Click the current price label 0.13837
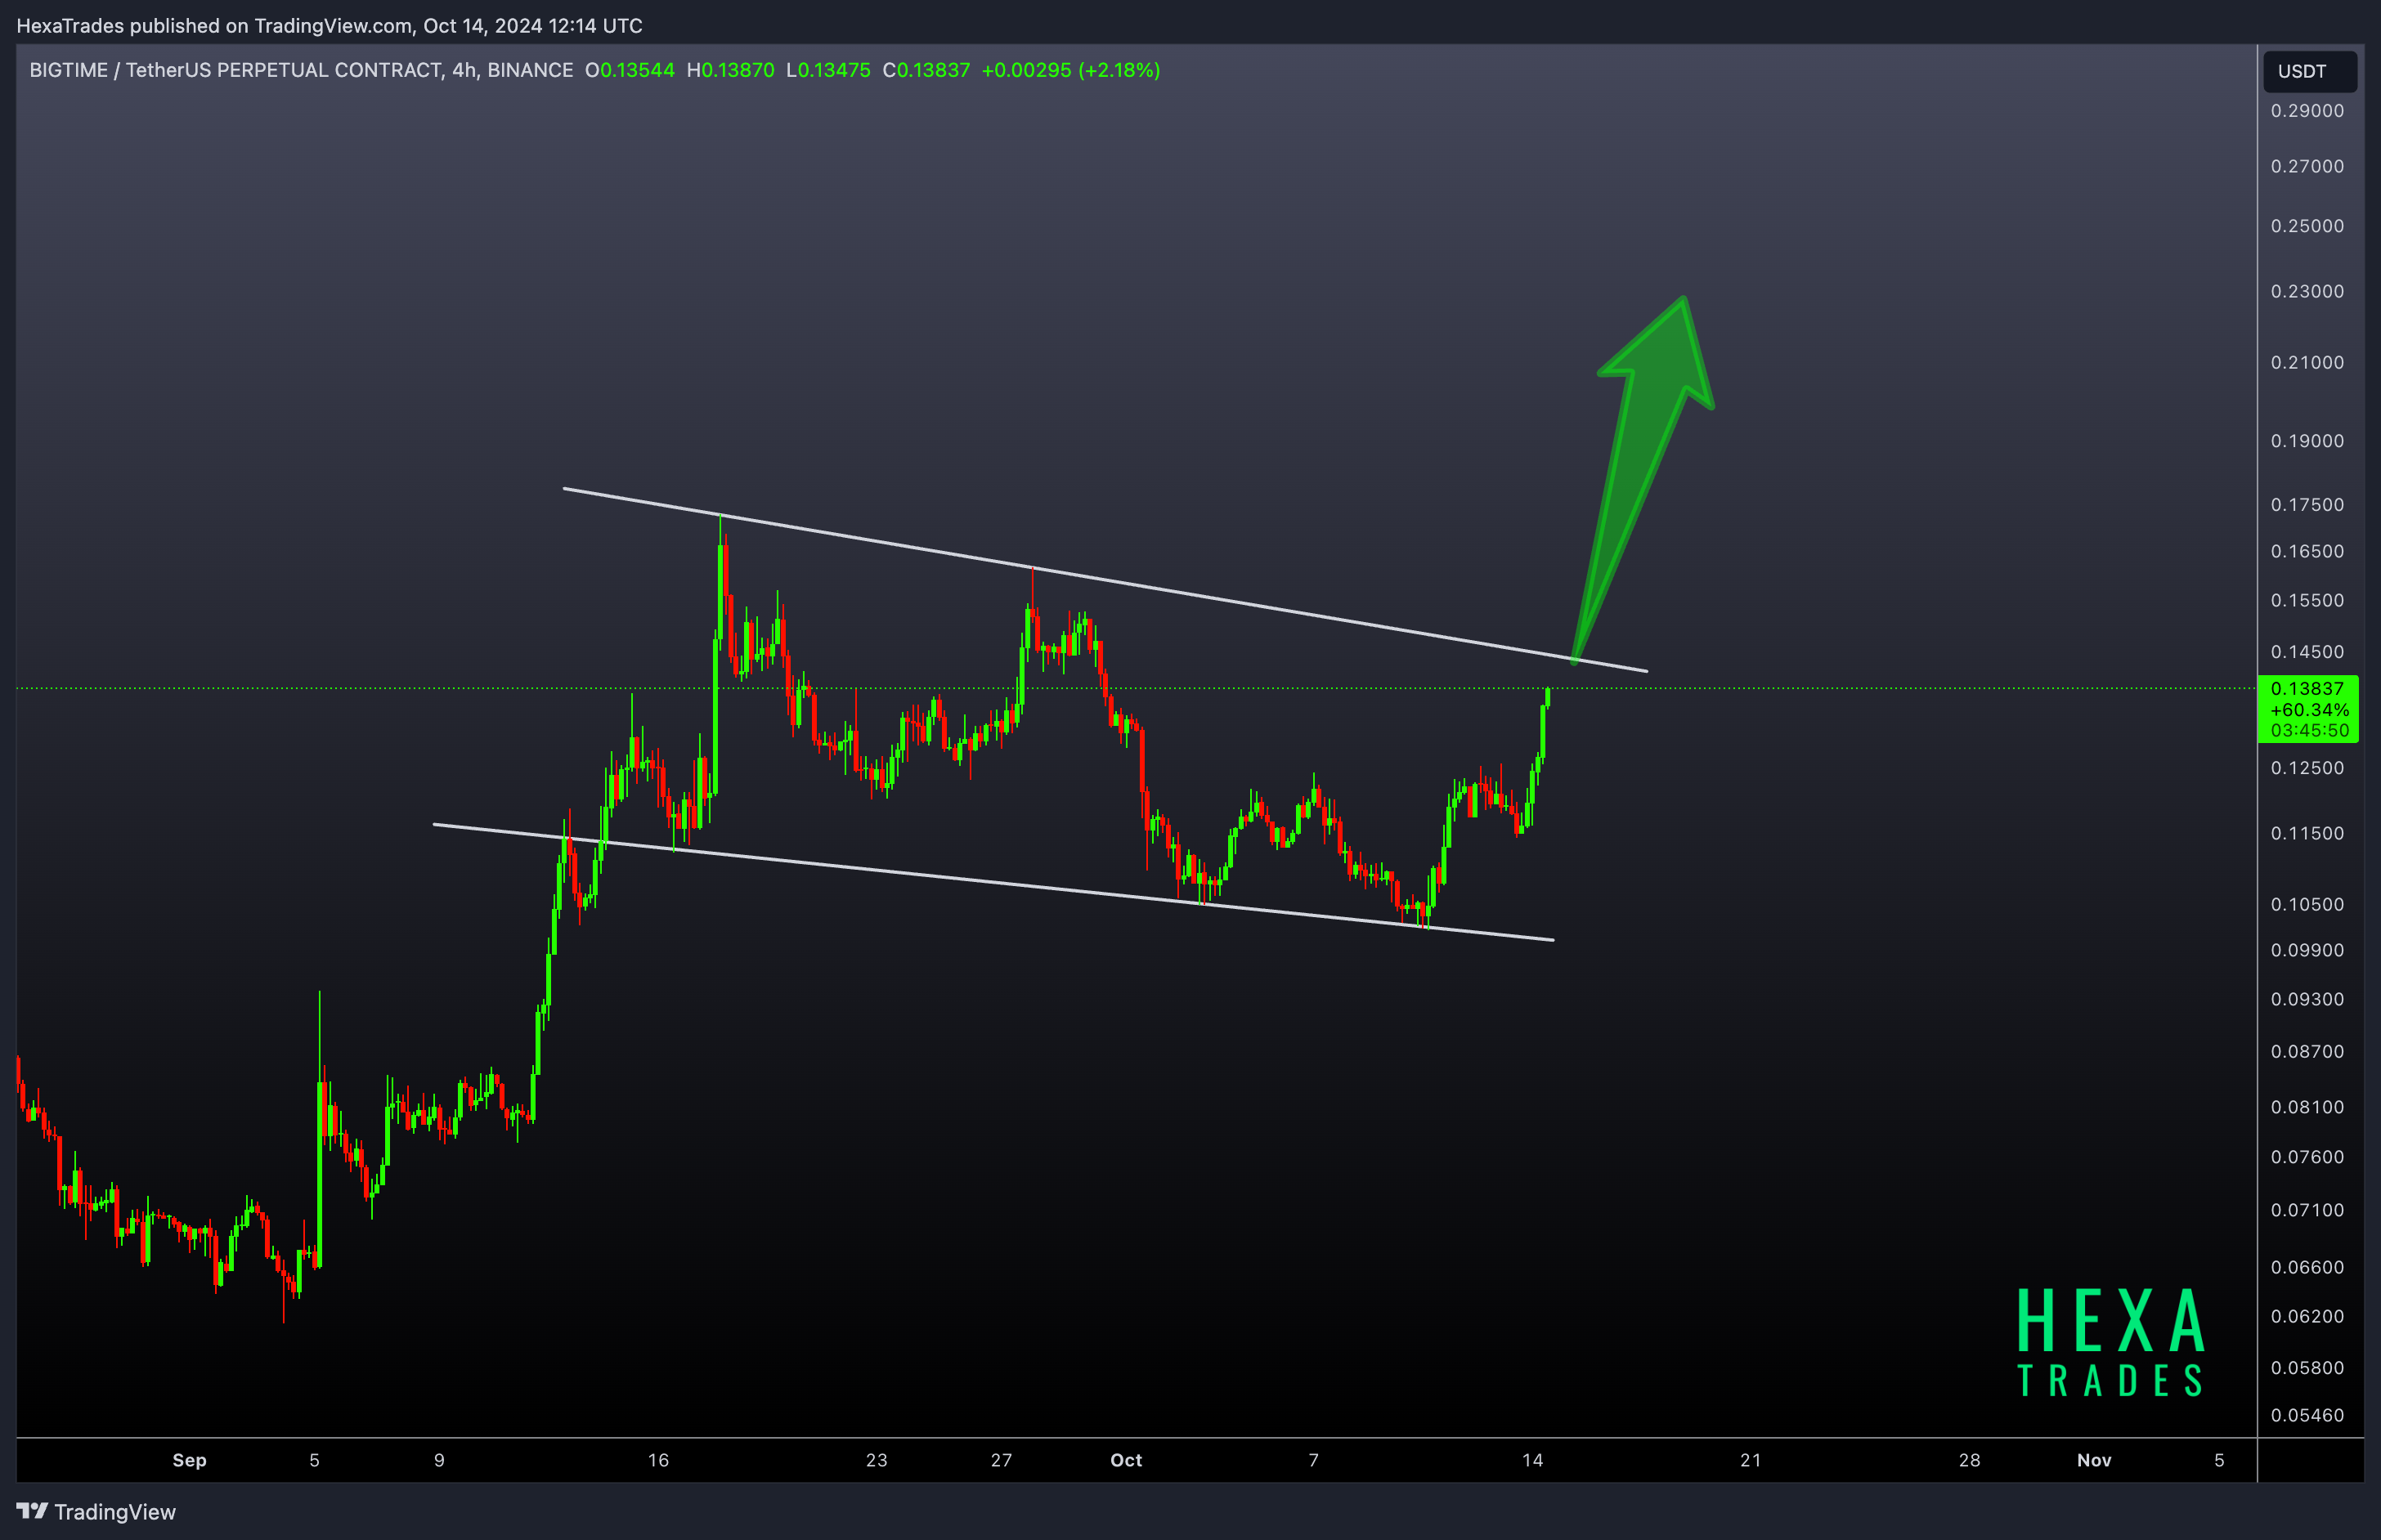 pos(2307,688)
